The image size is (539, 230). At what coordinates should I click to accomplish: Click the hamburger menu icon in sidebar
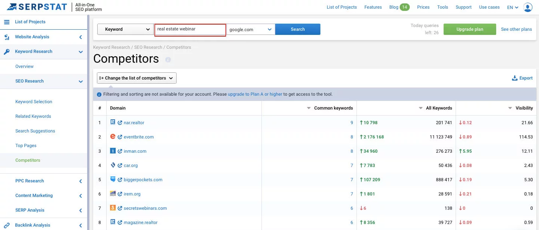pyautogui.click(x=6, y=22)
